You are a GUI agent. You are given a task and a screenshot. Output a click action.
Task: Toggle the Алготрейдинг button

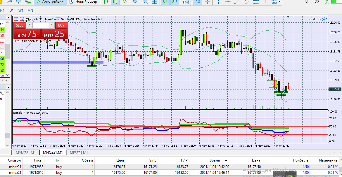coord(51,2)
